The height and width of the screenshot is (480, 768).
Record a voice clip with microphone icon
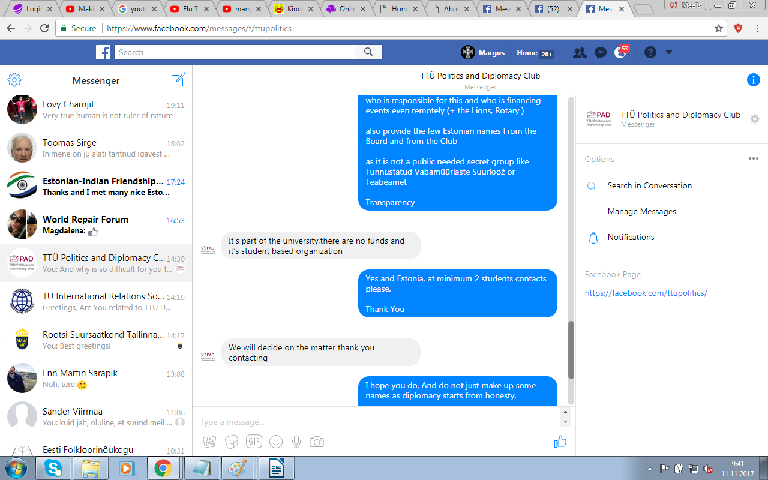[x=296, y=442]
